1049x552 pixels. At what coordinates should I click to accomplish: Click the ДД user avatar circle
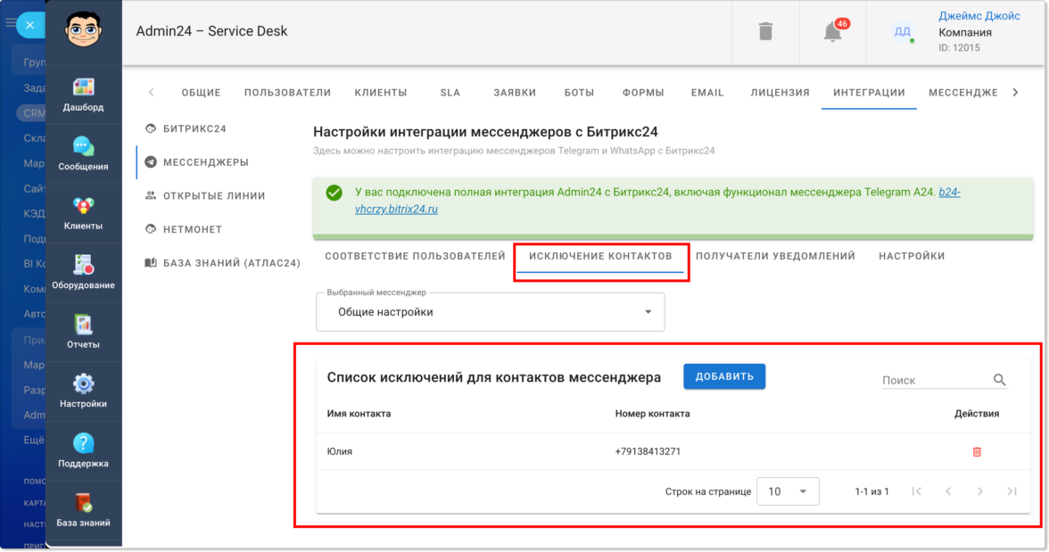[903, 31]
